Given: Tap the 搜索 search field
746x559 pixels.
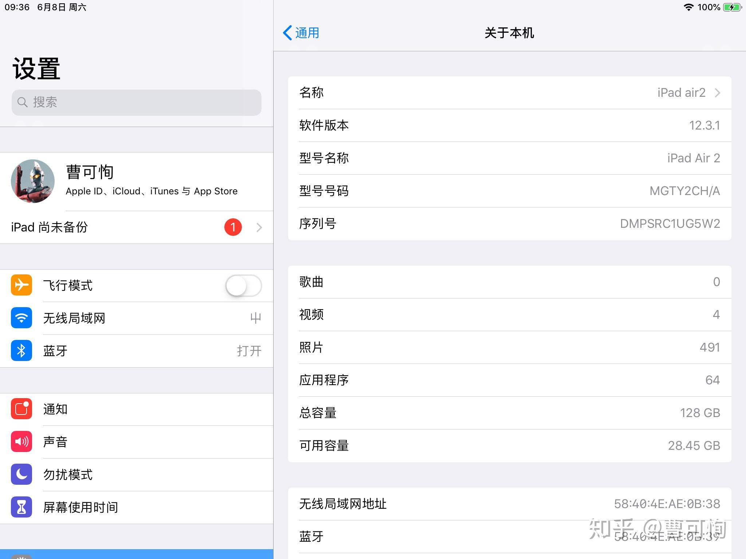Looking at the screenshot, I should [x=137, y=102].
